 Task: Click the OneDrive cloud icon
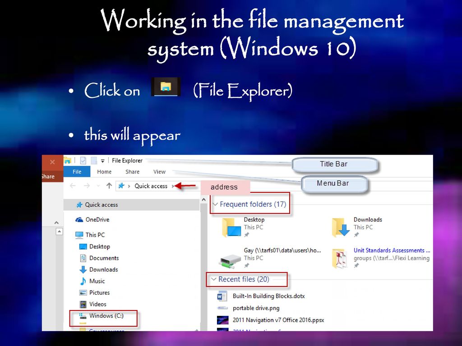pyautogui.click(x=79, y=219)
